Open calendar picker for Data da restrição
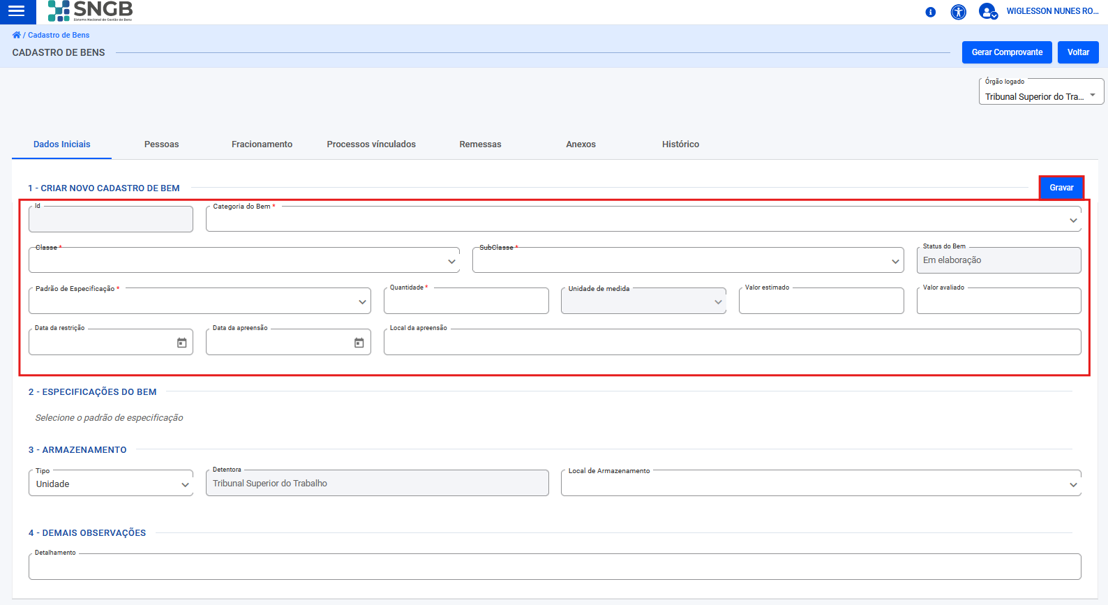 click(181, 343)
